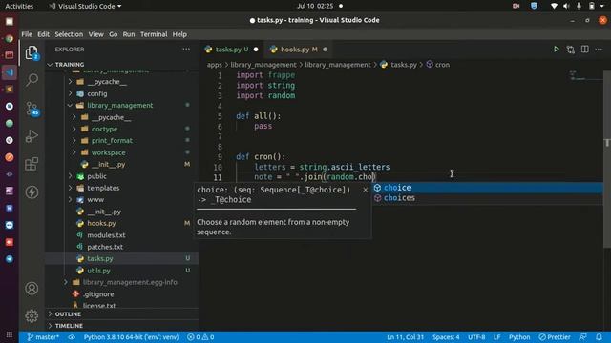Change language mode Python in status bar
Viewport: 611px width, 343px height.
tap(519, 337)
